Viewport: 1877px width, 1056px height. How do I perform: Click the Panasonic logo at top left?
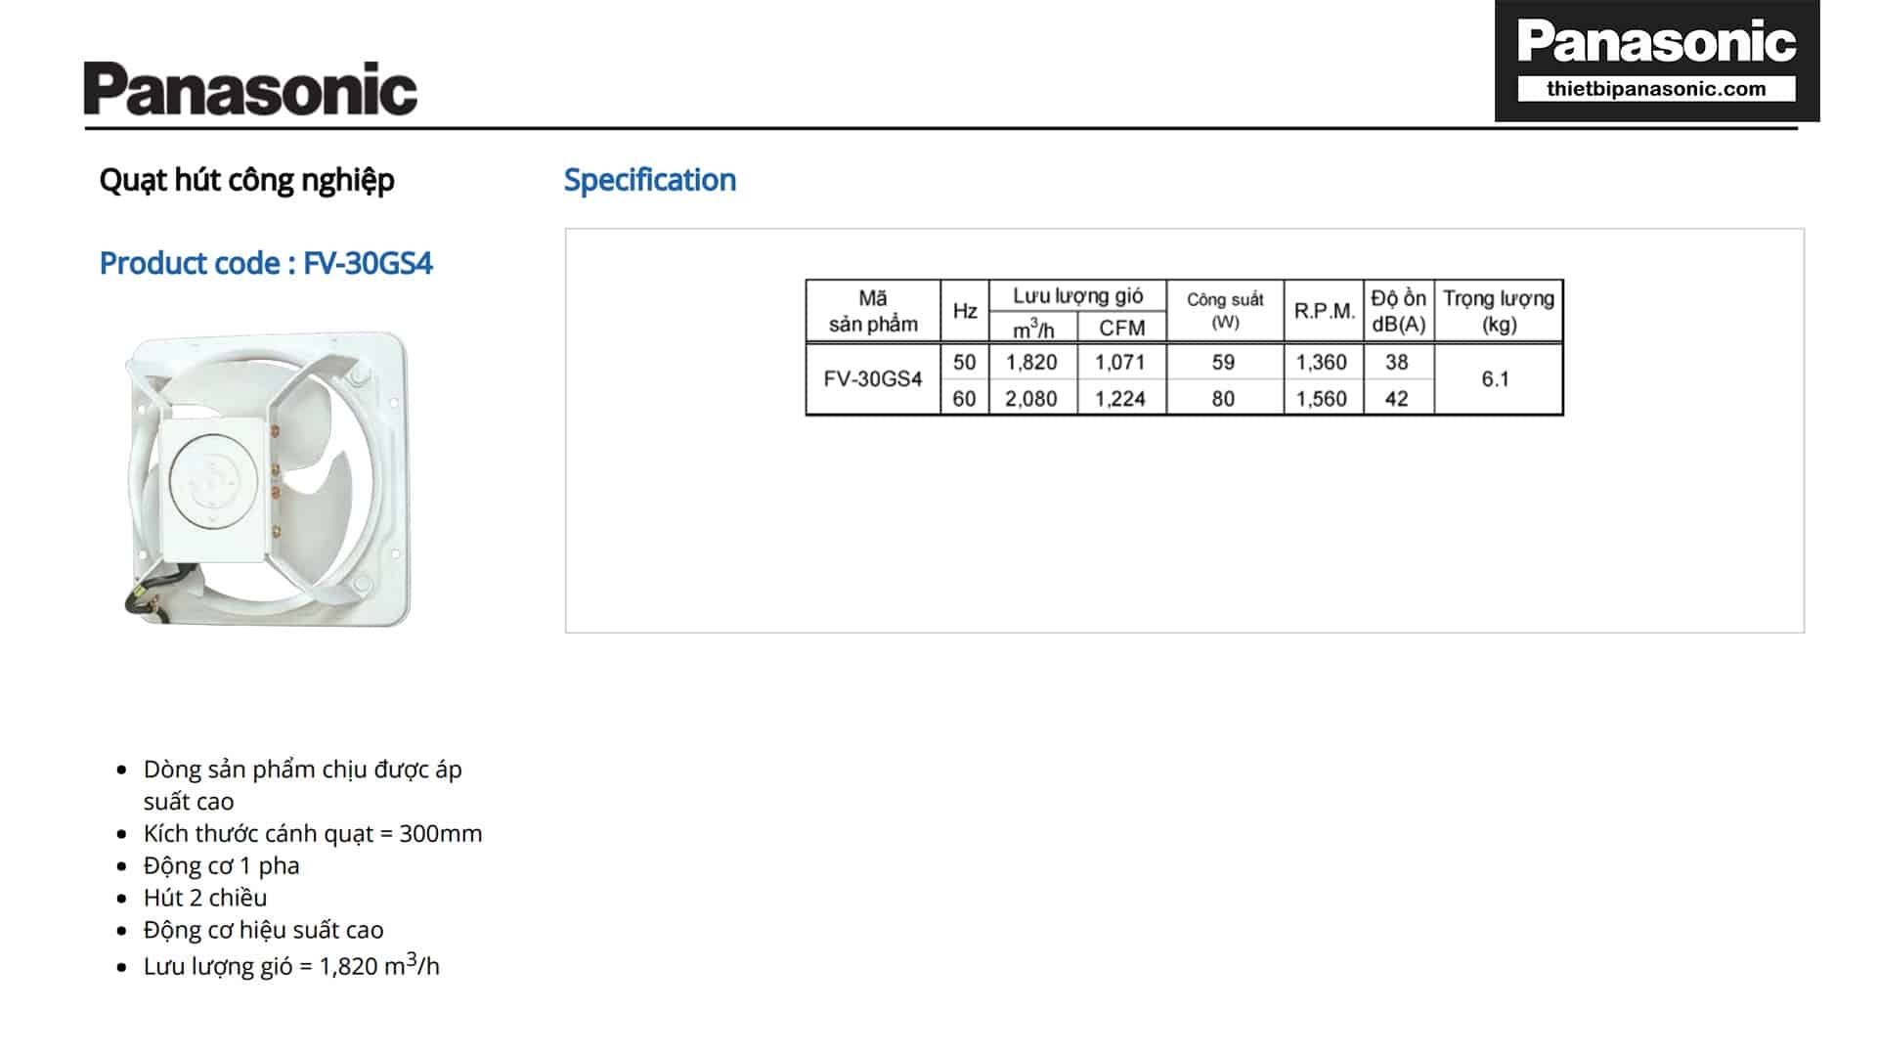(250, 89)
